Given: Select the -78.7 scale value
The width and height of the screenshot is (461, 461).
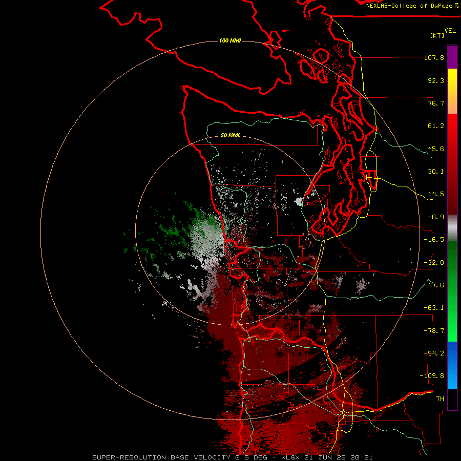Looking at the screenshot, I should click(x=434, y=331).
